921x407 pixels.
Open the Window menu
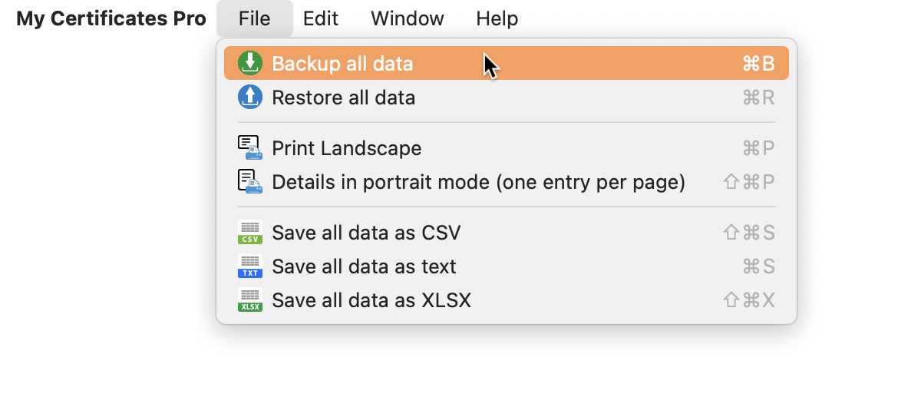(407, 18)
